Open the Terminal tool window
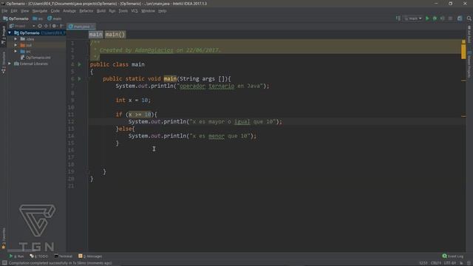The image size is (473, 266). click(64, 256)
